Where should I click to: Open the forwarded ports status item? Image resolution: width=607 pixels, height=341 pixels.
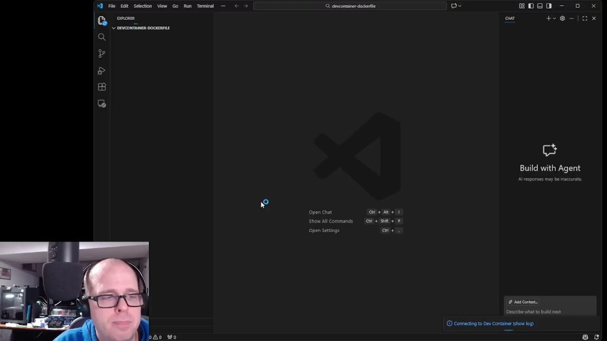[172, 337]
